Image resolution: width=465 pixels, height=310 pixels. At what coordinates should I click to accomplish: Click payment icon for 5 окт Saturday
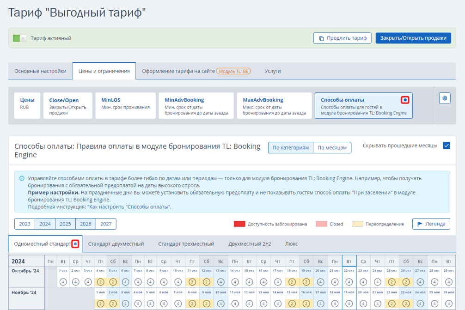tap(113, 282)
